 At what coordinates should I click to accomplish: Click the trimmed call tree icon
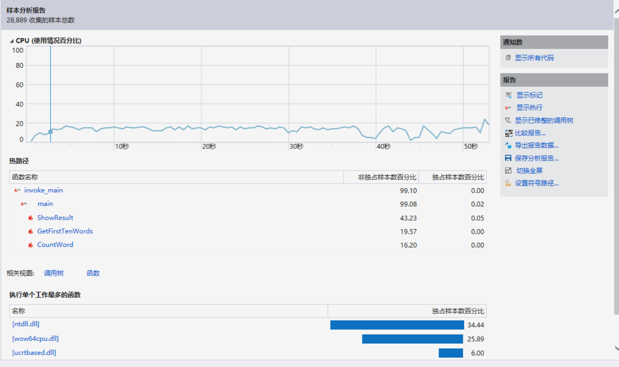click(508, 120)
